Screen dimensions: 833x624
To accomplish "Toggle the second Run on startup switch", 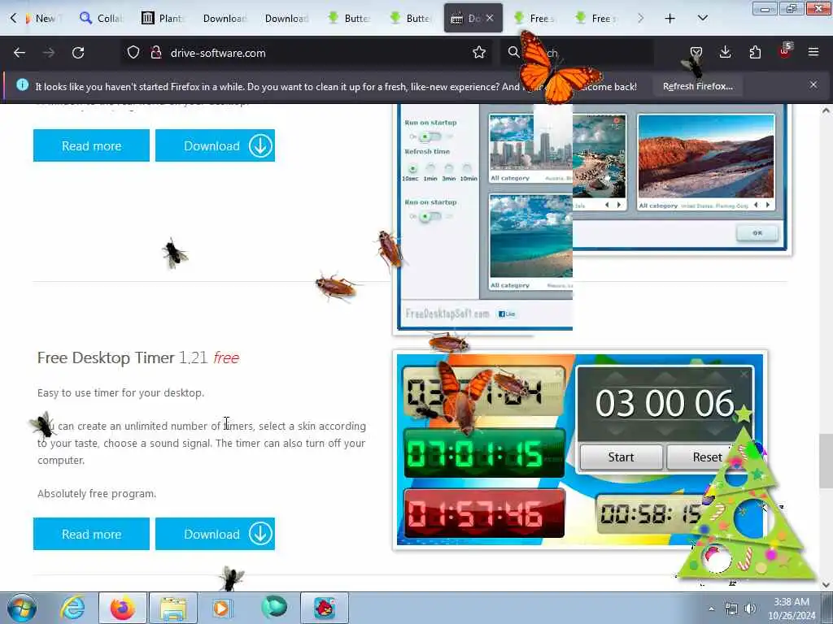I will pyautogui.click(x=430, y=216).
